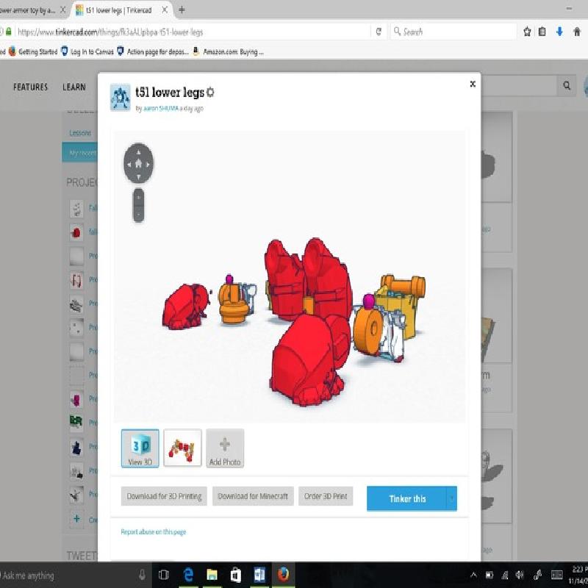Image resolution: width=588 pixels, height=588 pixels.
Task: Click the volume speaker tray icon
Action: (x=520, y=575)
